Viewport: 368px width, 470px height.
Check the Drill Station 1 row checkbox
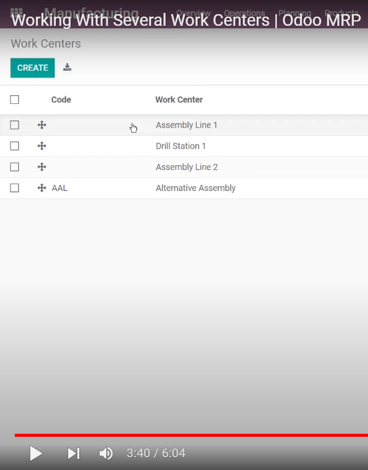tap(14, 146)
